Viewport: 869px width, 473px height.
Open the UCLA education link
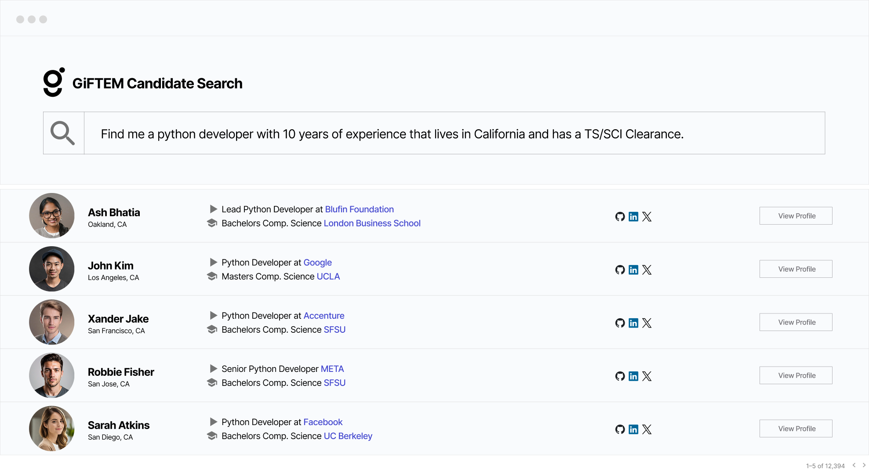pyautogui.click(x=328, y=277)
